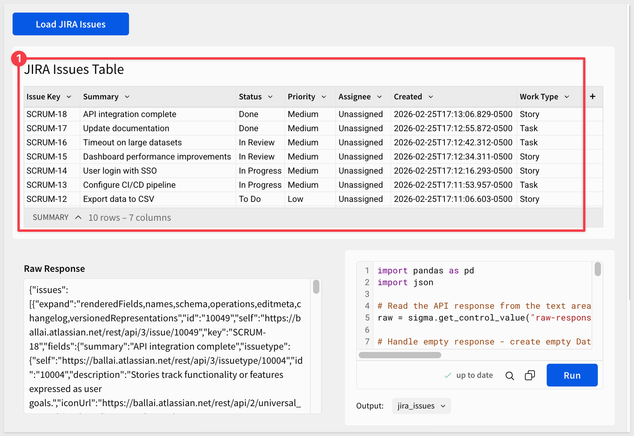Open the Work Type column menu
The height and width of the screenshot is (436, 634).
click(x=567, y=97)
